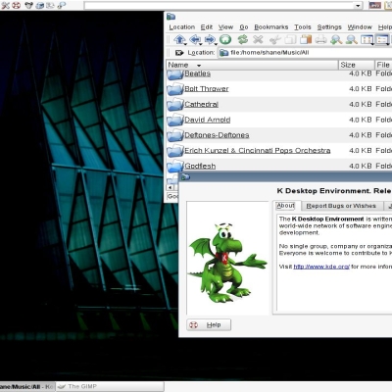The width and height of the screenshot is (392, 392).
Task: Click the Konqueror location URL field
Action: (x=306, y=53)
